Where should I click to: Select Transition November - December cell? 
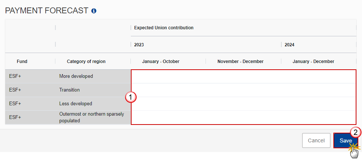243,90
